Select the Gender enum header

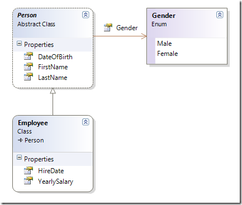point(164,16)
